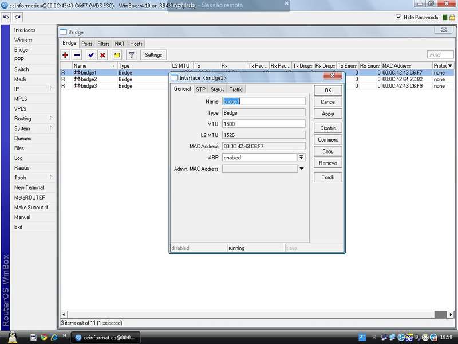Click the yellow Comment note icon
Screen dimensions: 458x344
(x=117, y=55)
